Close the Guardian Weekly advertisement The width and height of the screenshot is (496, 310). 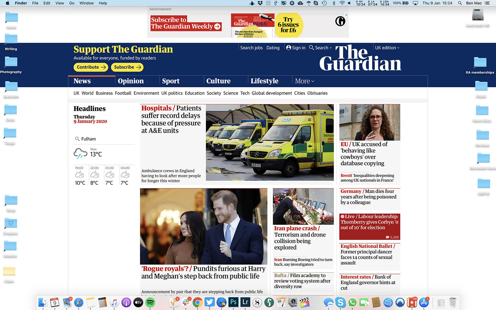coord(346,15)
